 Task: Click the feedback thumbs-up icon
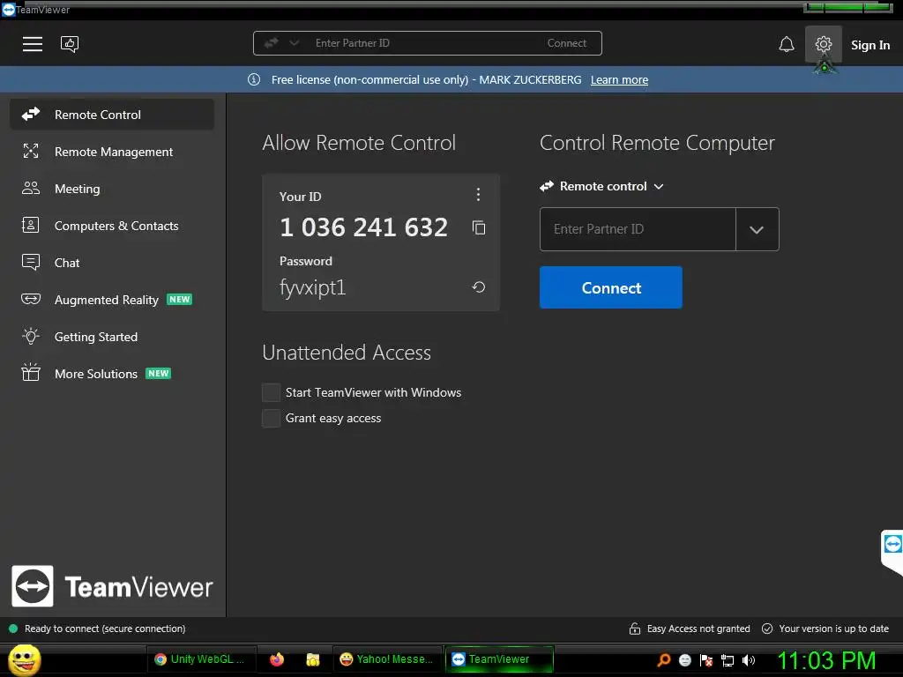click(70, 44)
